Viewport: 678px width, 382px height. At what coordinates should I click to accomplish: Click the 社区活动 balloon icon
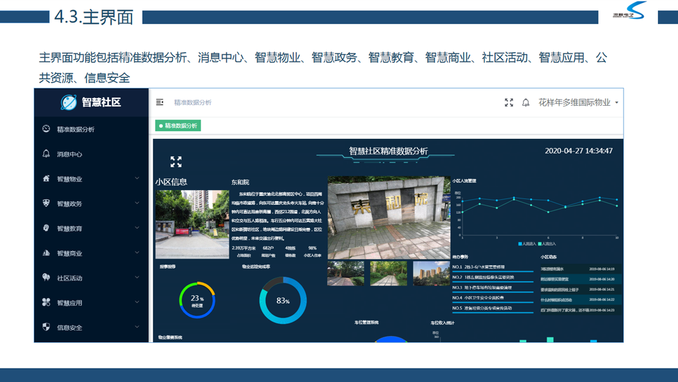[46, 277]
